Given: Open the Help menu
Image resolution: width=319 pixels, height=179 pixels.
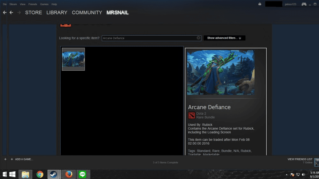Looking at the screenshot, I should pyautogui.click(x=54, y=4).
